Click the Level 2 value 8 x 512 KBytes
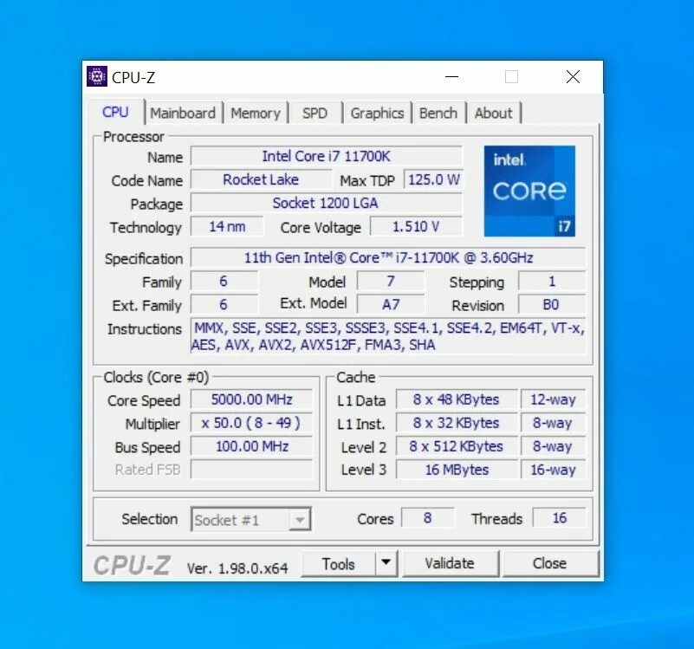 [x=457, y=446]
